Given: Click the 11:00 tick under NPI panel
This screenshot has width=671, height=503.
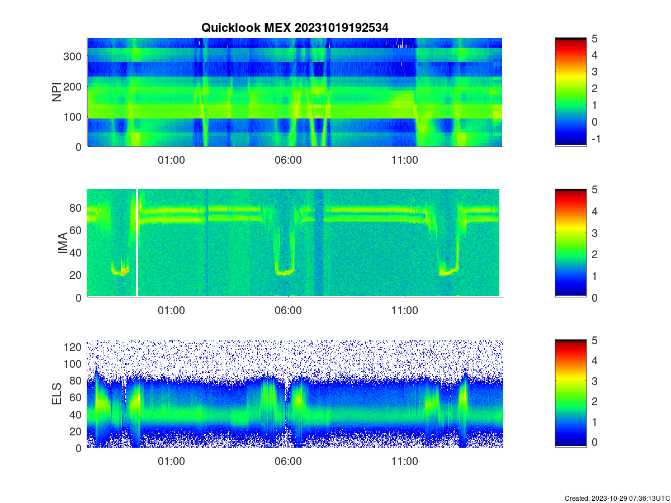Looking at the screenshot, I should (x=404, y=159).
